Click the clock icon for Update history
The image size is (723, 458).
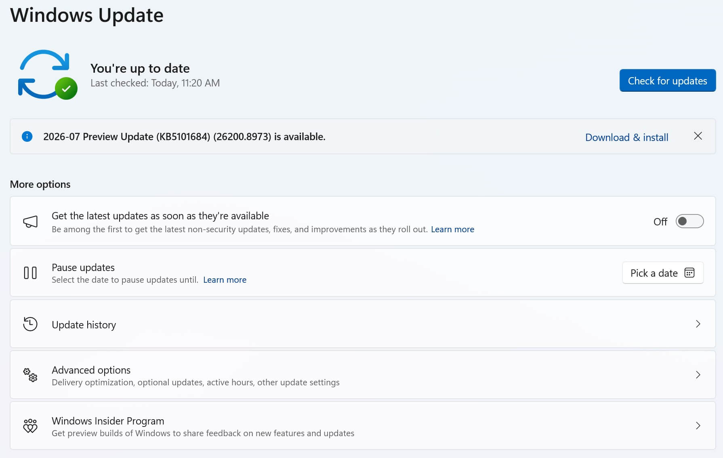click(x=30, y=324)
